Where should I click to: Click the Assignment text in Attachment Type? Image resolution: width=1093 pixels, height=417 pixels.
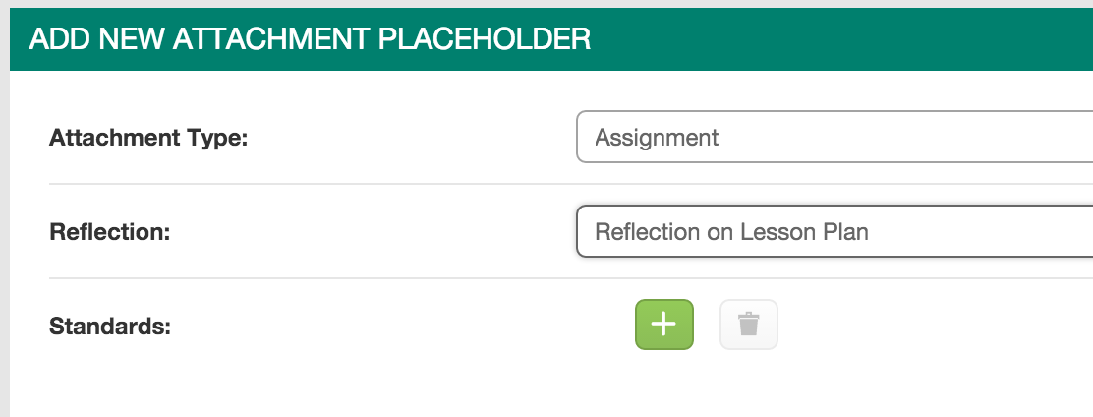pyautogui.click(x=657, y=138)
